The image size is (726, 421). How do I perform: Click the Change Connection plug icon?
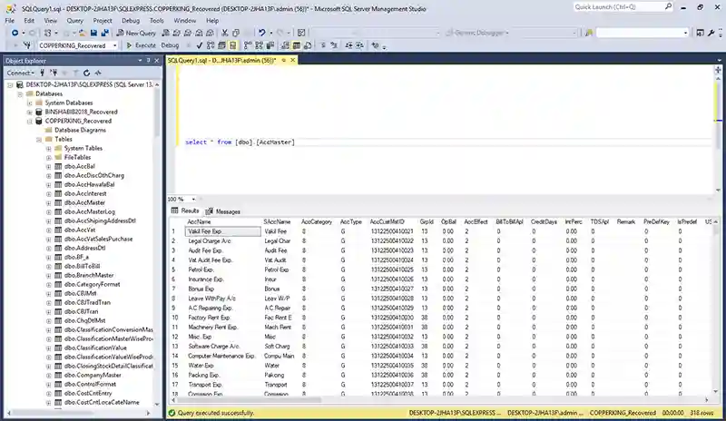(27, 45)
